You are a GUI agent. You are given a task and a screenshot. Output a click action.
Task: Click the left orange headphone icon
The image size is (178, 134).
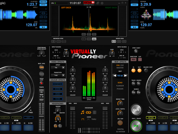[x=55, y=126]
